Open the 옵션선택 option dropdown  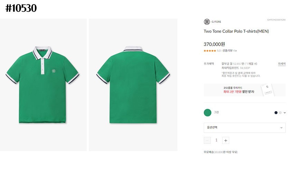(245, 128)
